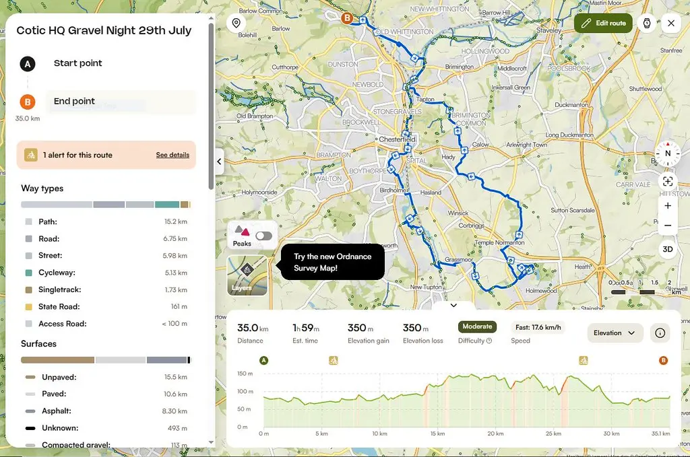Viewport: 690px width, 457px height.
Task: Click the pencil Edit route button
Action: pyautogui.click(x=603, y=23)
